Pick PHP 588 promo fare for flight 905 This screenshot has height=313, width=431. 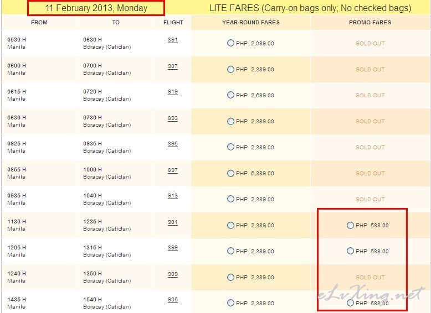click(x=350, y=303)
